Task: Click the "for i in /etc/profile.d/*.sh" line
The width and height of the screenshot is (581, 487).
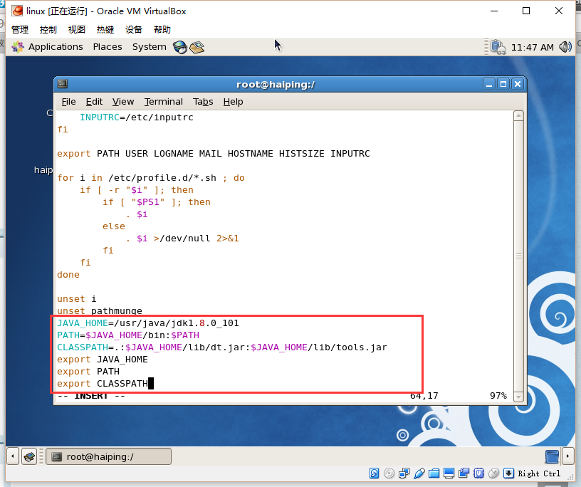Action: coord(151,178)
